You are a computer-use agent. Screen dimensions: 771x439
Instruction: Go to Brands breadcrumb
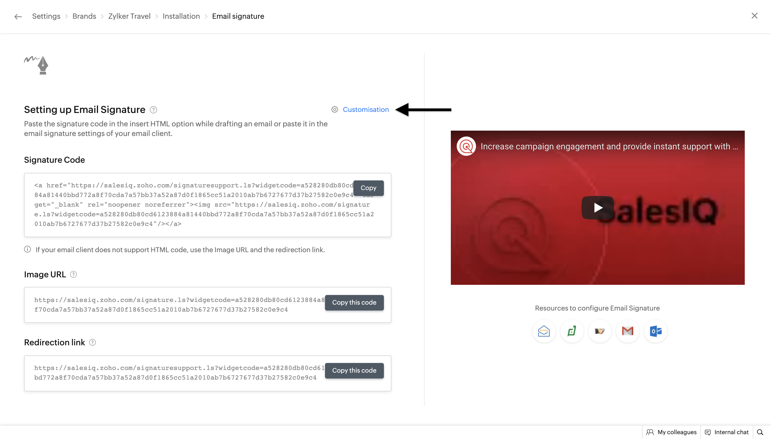(84, 16)
